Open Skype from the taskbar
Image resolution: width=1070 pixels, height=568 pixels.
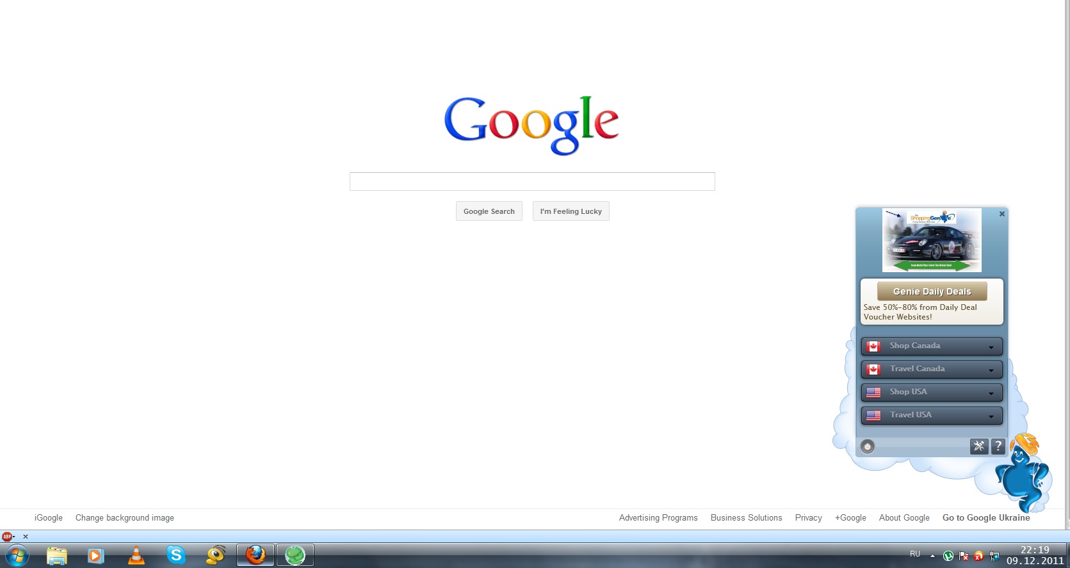coord(176,555)
